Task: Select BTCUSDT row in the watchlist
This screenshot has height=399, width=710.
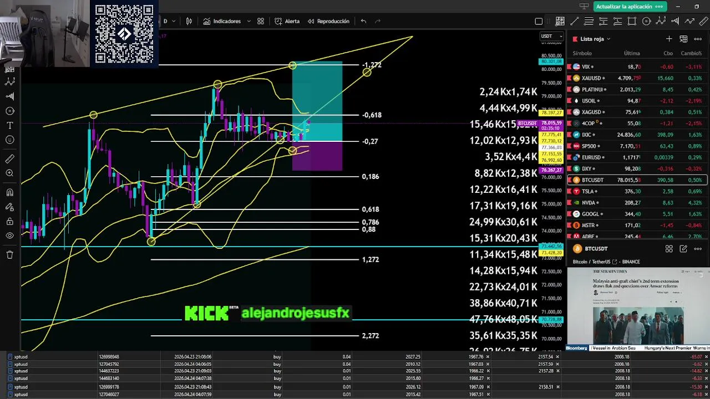Action: point(637,180)
